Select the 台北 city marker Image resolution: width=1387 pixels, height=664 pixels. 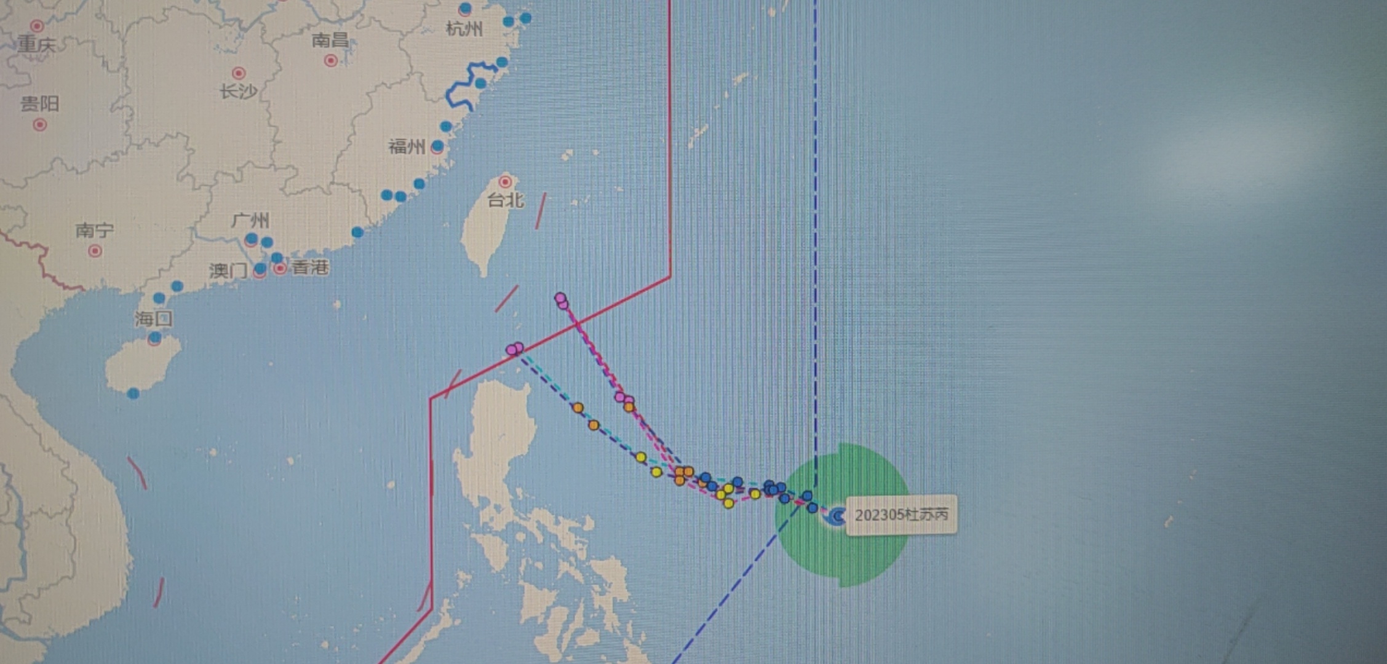[505, 181]
